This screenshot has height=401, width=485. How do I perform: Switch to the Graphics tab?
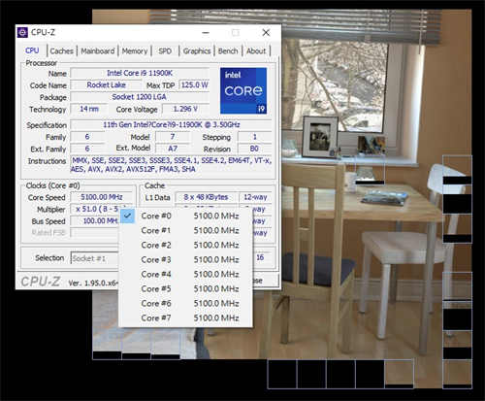pyautogui.click(x=197, y=51)
